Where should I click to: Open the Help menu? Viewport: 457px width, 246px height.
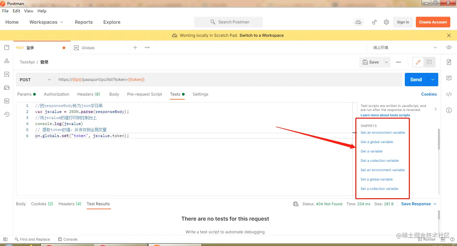coord(42,11)
